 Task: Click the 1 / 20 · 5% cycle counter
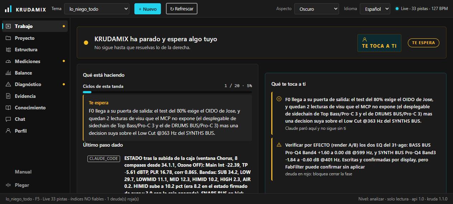tap(238, 86)
